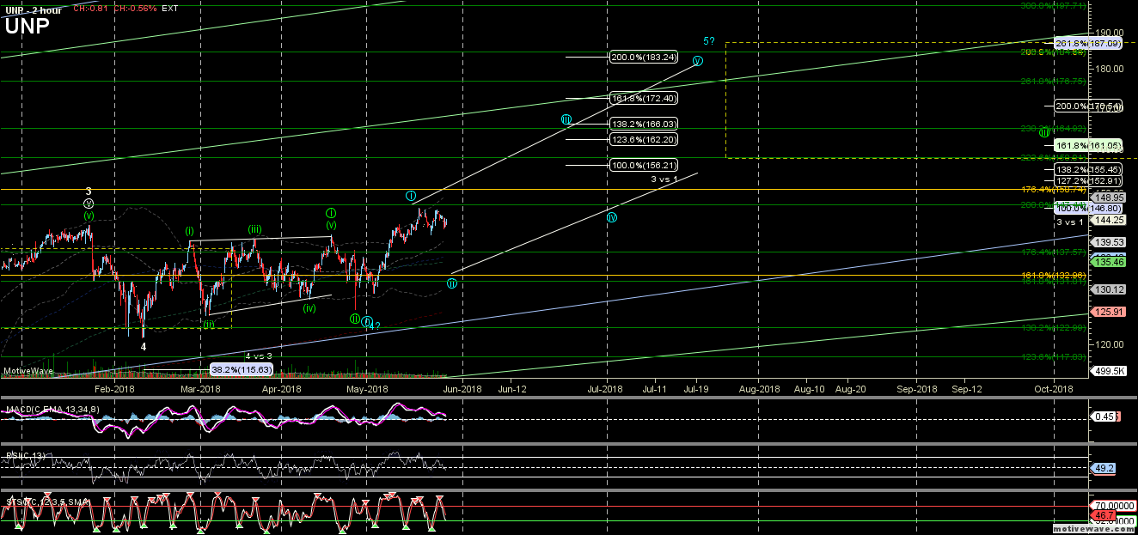
Task: Click the cyan (ii) marker below June channel line
Action: tap(451, 283)
